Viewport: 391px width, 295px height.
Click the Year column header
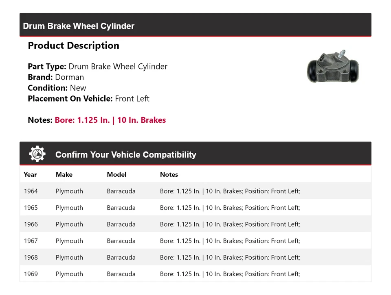pyautogui.click(x=30, y=175)
